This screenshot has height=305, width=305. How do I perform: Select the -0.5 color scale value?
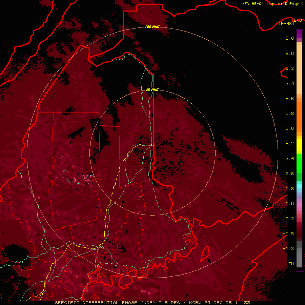pyautogui.click(x=288, y=234)
